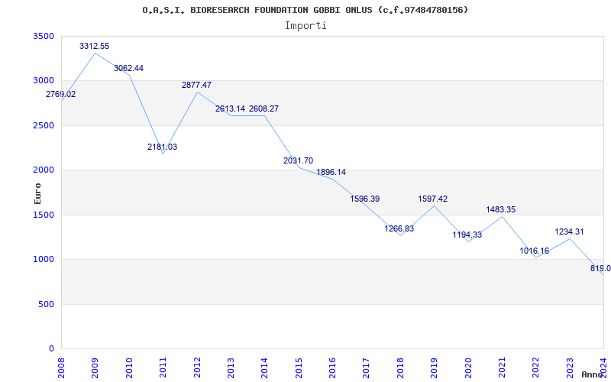Click the x-axis year 2017
Screen dimensions: 611x382
(367, 367)
